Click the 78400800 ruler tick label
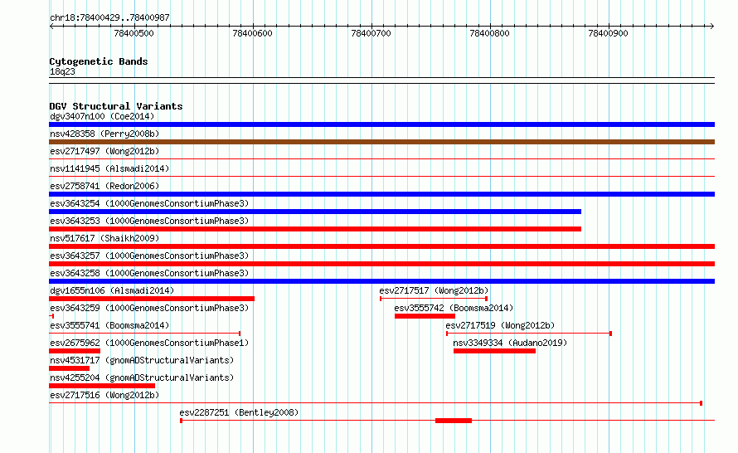Viewport: 738px width, 453px height. coord(489,33)
